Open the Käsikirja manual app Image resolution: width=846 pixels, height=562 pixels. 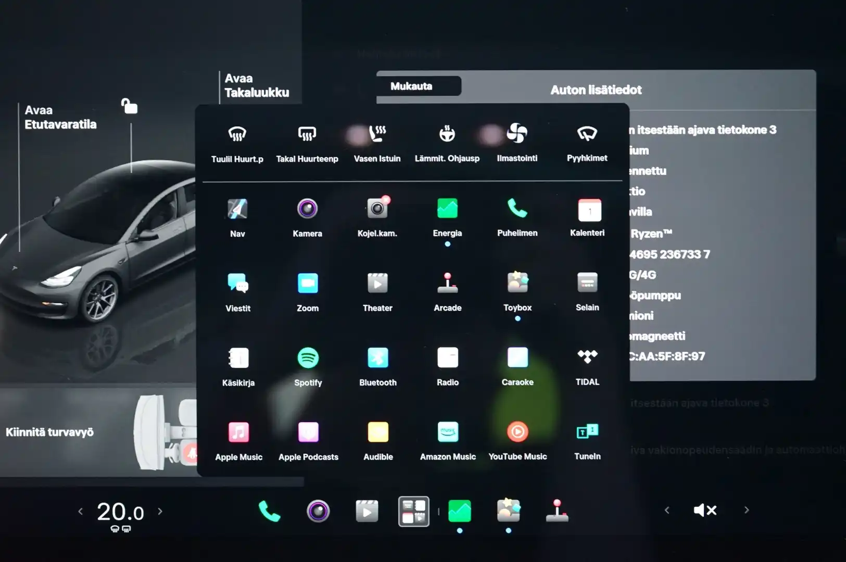coord(238,367)
